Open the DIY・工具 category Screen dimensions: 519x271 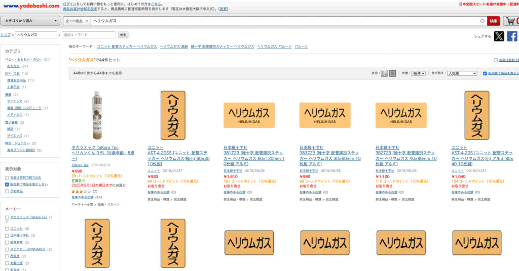pyautogui.click(x=12, y=74)
